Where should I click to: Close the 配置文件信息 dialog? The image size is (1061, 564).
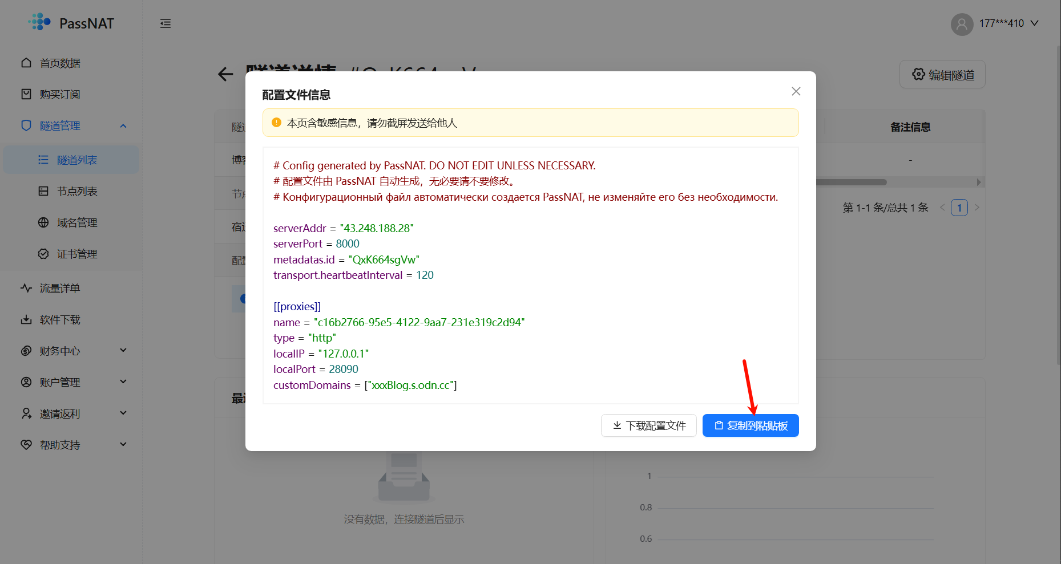[796, 91]
